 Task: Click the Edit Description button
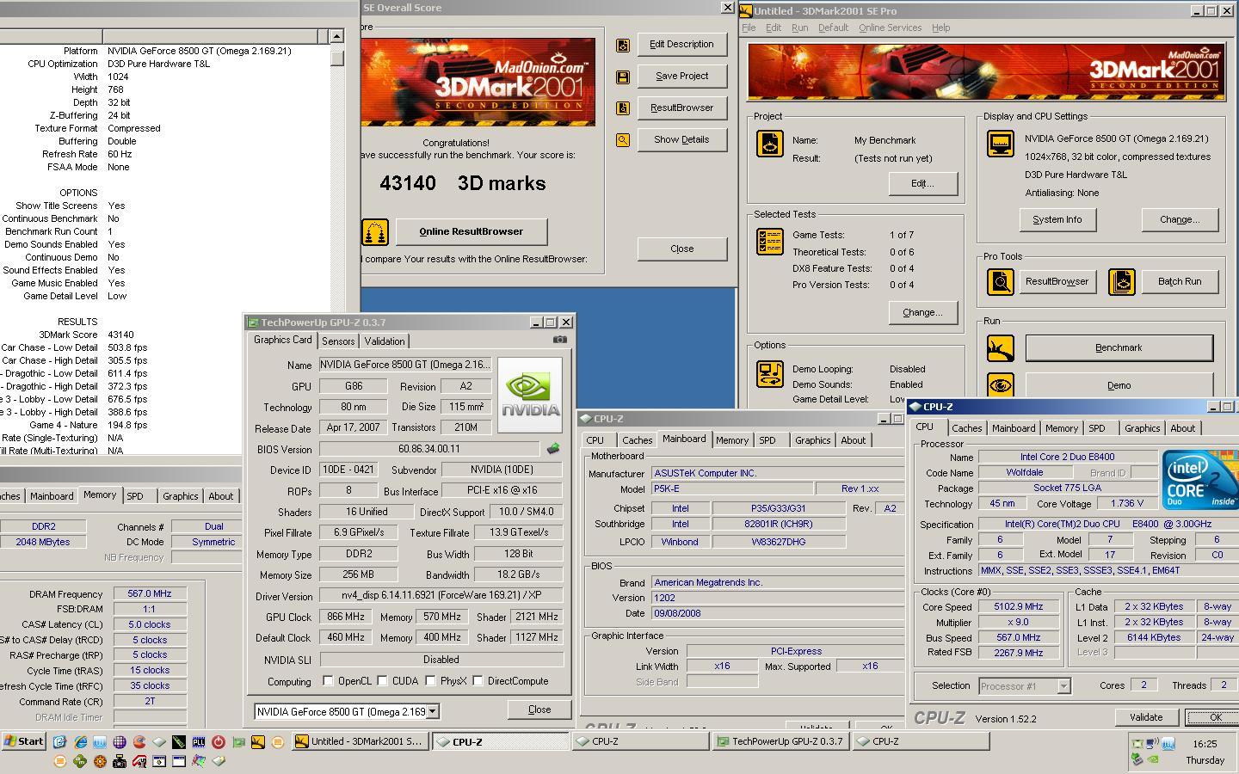(x=681, y=45)
